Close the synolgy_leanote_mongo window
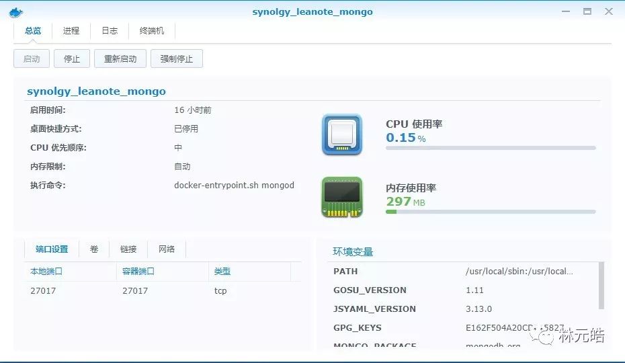625x363 pixels. click(x=609, y=11)
